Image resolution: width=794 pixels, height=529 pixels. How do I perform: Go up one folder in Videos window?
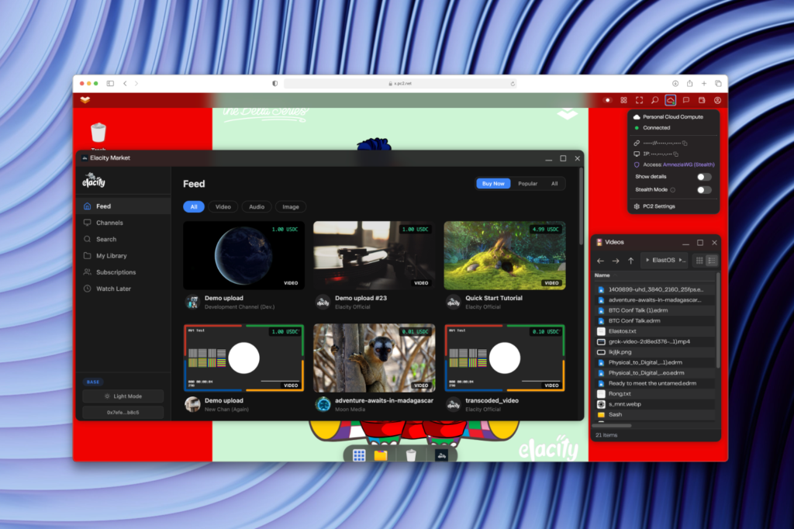[630, 261]
